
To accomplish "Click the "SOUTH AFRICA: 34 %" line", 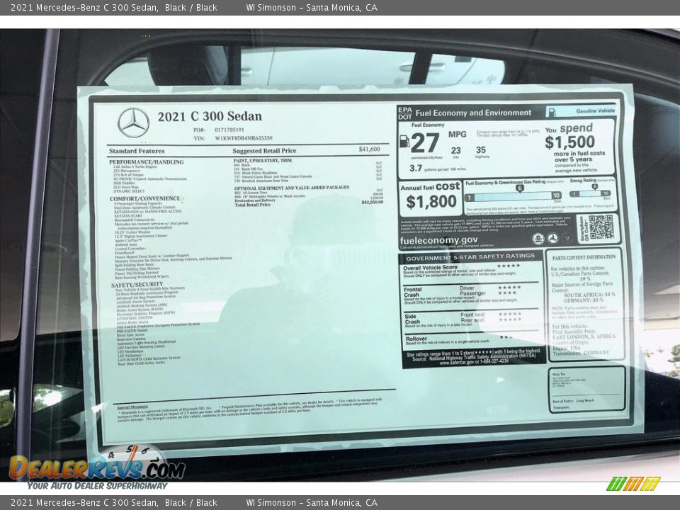I will (x=589, y=295).
